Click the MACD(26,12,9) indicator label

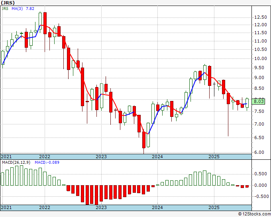(16, 163)
